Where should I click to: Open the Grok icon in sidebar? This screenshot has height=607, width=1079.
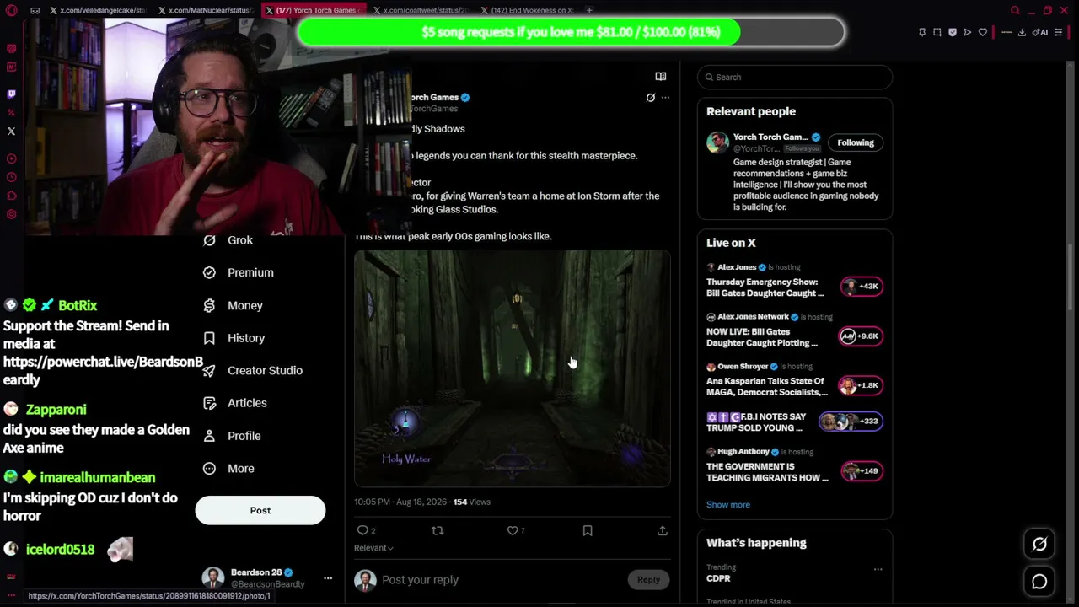click(209, 240)
